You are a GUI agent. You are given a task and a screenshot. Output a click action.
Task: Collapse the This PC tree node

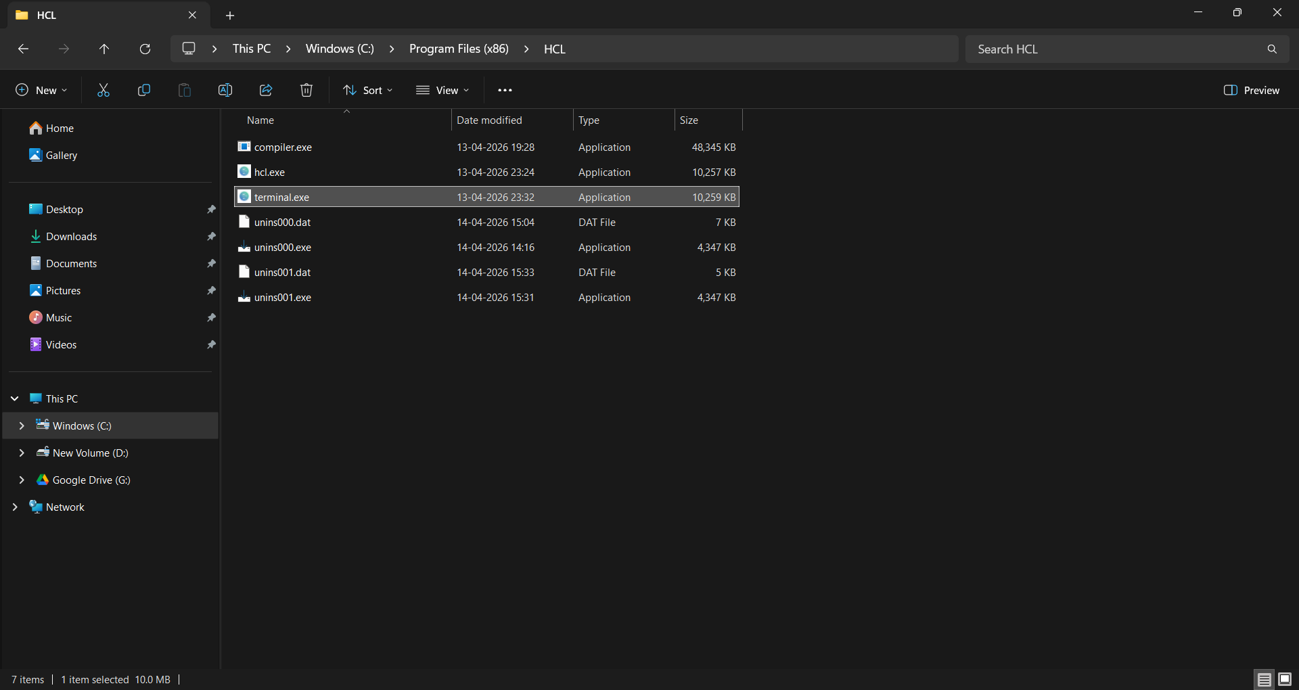[x=15, y=398]
